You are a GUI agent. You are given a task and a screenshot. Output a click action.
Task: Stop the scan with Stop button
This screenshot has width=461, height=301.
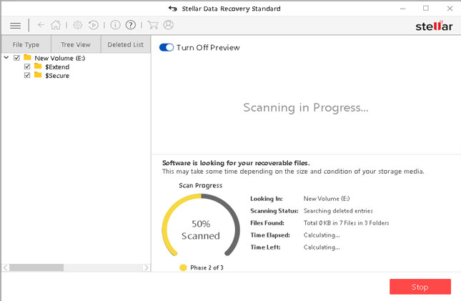coord(420,287)
